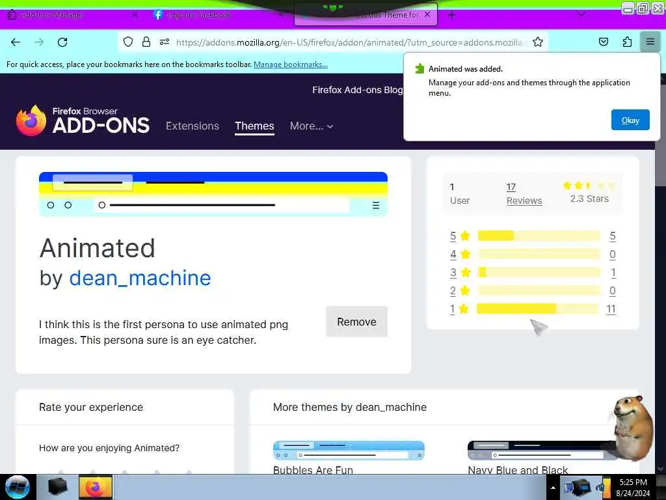Open the black cube taskbar application
This screenshot has width=666, height=500.
tap(57, 487)
